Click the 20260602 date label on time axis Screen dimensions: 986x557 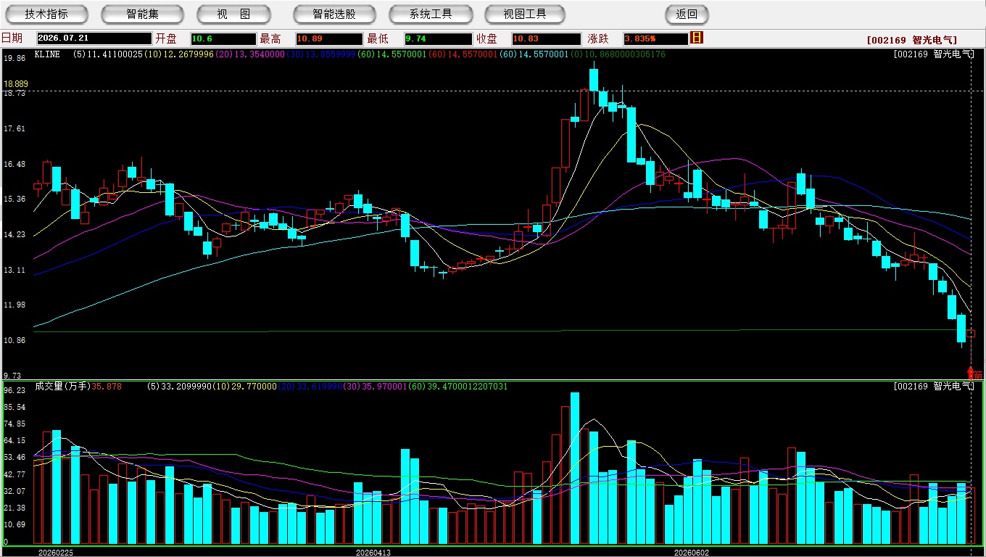[x=692, y=552]
